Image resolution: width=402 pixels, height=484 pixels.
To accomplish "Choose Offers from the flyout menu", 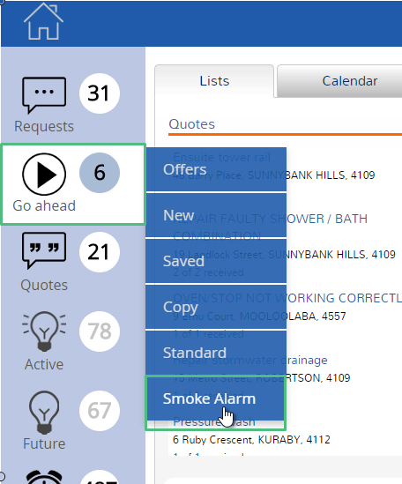I will click(216, 169).
